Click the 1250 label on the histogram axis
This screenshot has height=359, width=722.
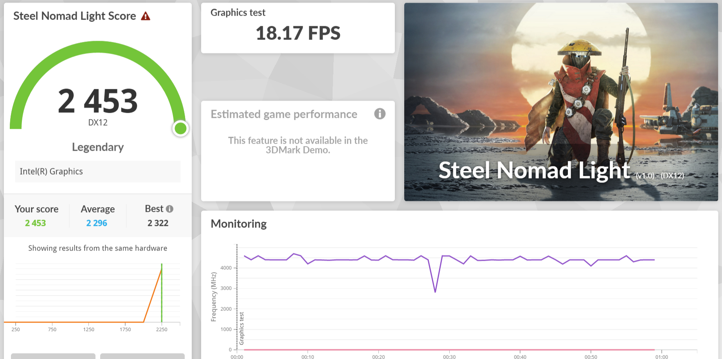(x=89, y=330)
